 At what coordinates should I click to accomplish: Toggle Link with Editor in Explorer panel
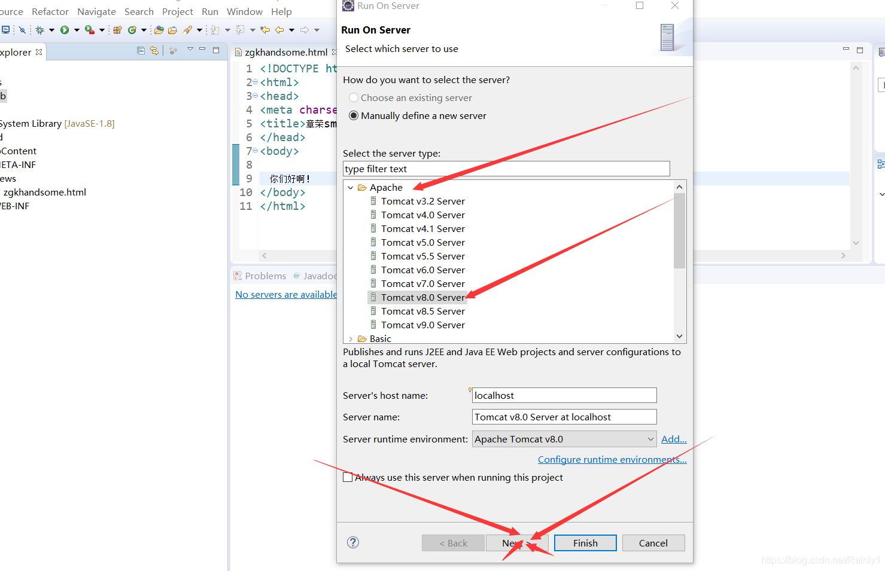pyautogui.click(x=154, y=51)
